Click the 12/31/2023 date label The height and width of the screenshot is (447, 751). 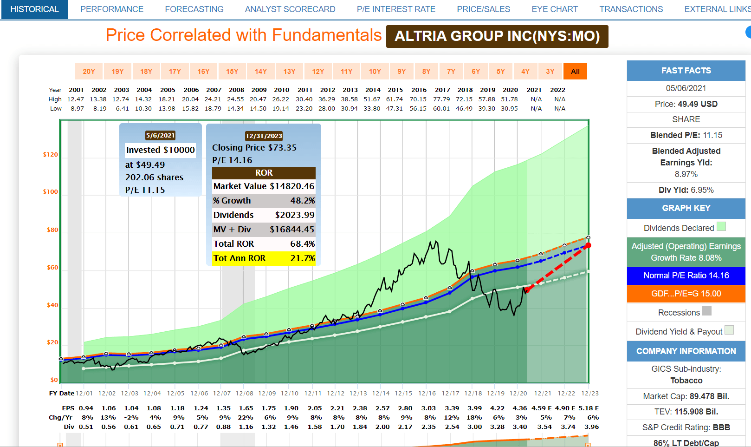(x=264, y=136)
